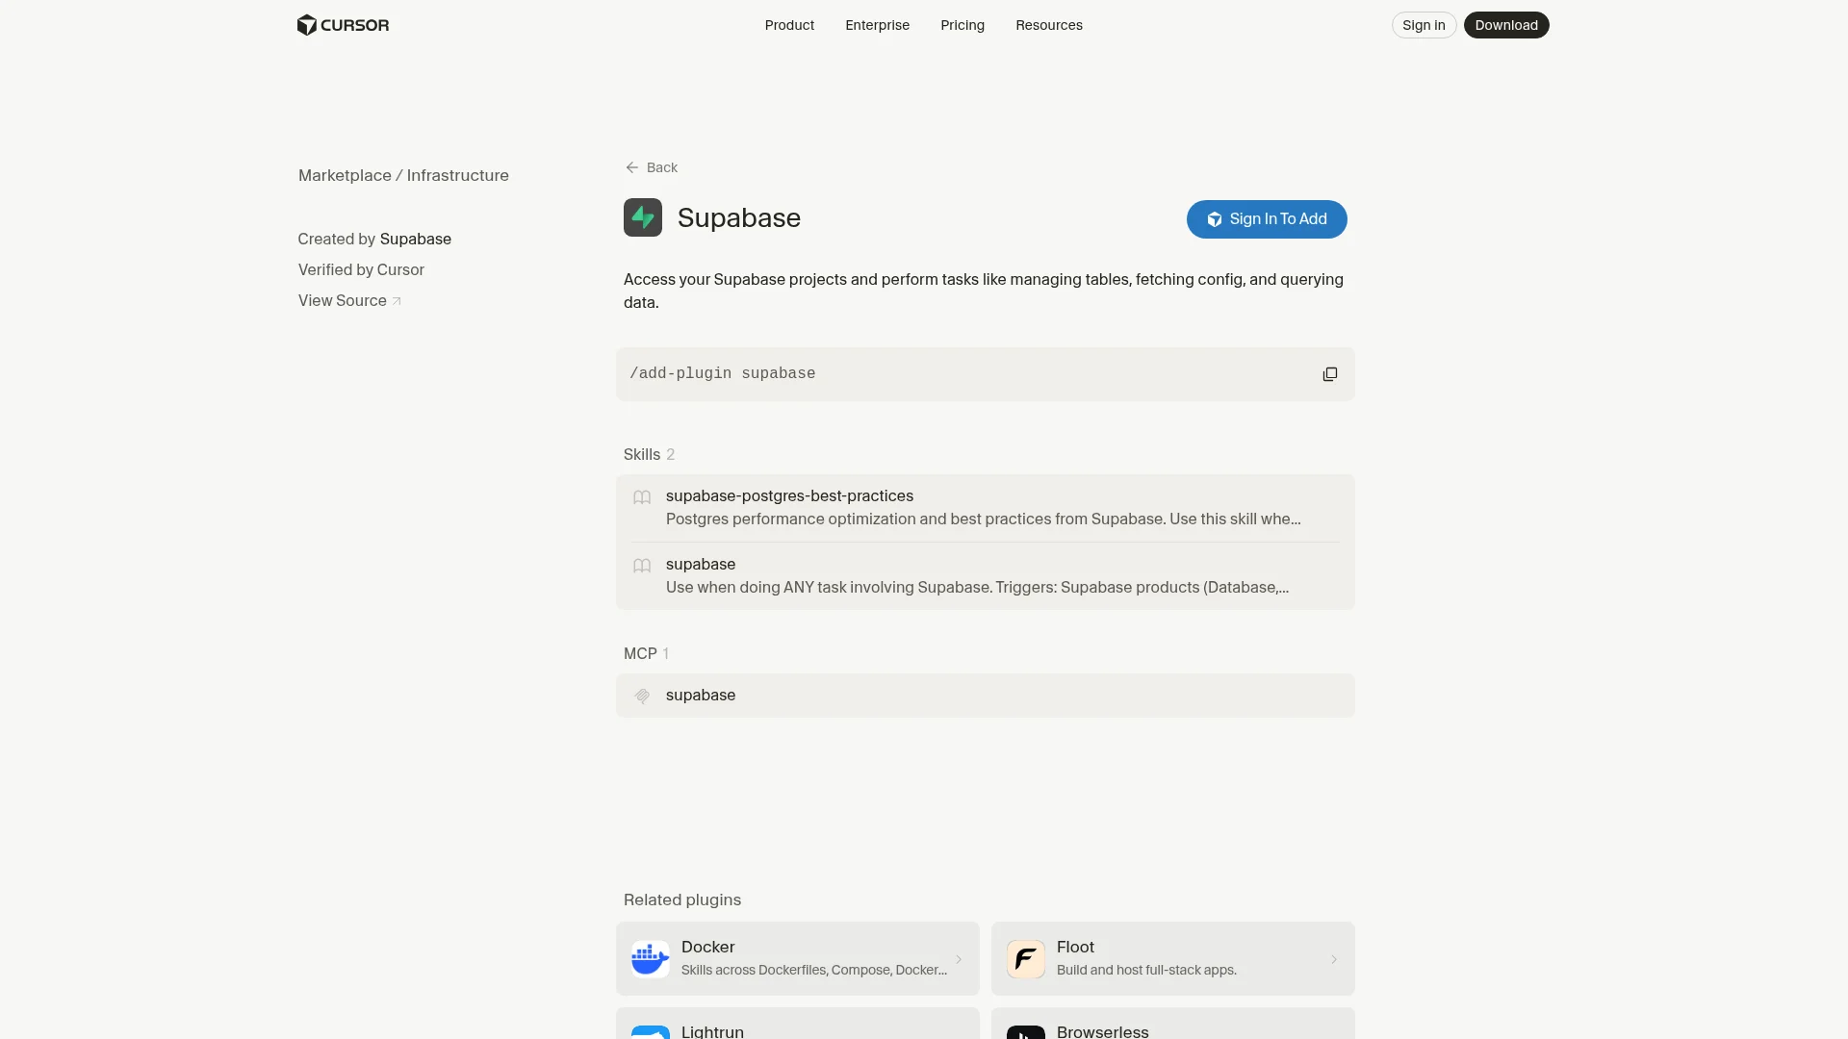Viewport: 1848px width, 1039px height.
Task: Click the chevron on the Floot card
Action: pyautogui.click(x=1334, y=959)
